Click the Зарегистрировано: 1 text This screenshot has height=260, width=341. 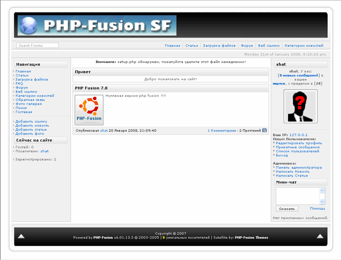point(36,159)
